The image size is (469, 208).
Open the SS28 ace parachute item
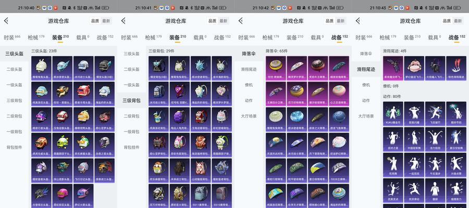(x=339, y=171)
